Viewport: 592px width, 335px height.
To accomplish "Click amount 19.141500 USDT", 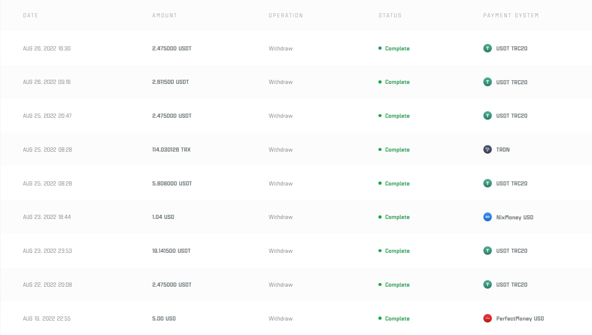I will [171, 251].
